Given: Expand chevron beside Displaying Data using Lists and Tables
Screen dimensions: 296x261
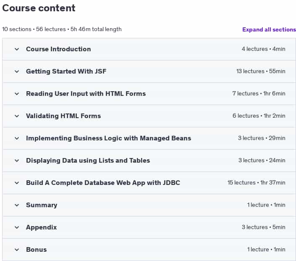Looking at the screenshot, I should [17, 161].
